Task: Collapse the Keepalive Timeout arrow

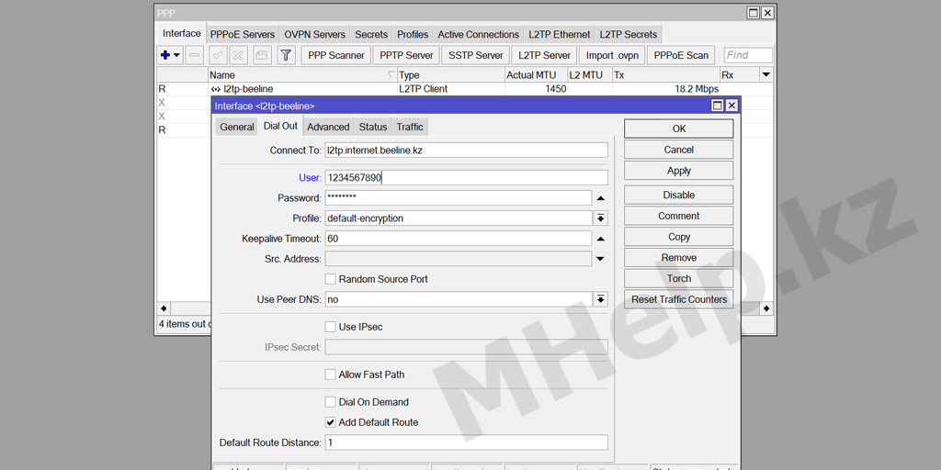Action: (601, 239)
